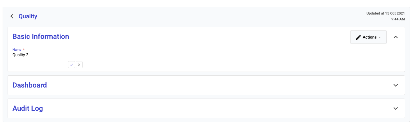Open the Actions button menu
The height and width of the screenshot is (131, 414).
coord(368,37)
